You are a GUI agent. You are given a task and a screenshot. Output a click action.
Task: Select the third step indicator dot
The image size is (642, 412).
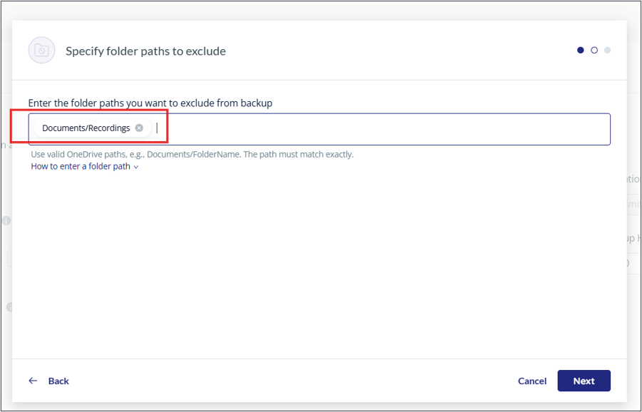tap(608, 50)
